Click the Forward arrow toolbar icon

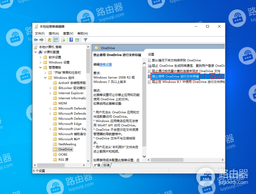tap(41, 40)
